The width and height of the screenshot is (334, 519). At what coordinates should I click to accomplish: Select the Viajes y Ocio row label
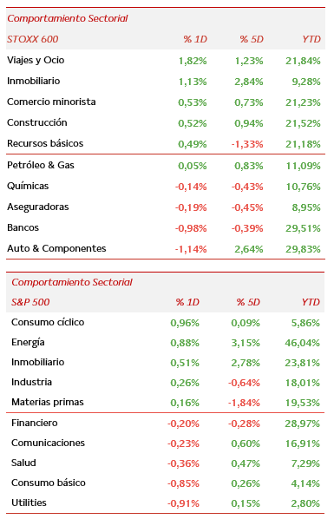coord(36,60)
